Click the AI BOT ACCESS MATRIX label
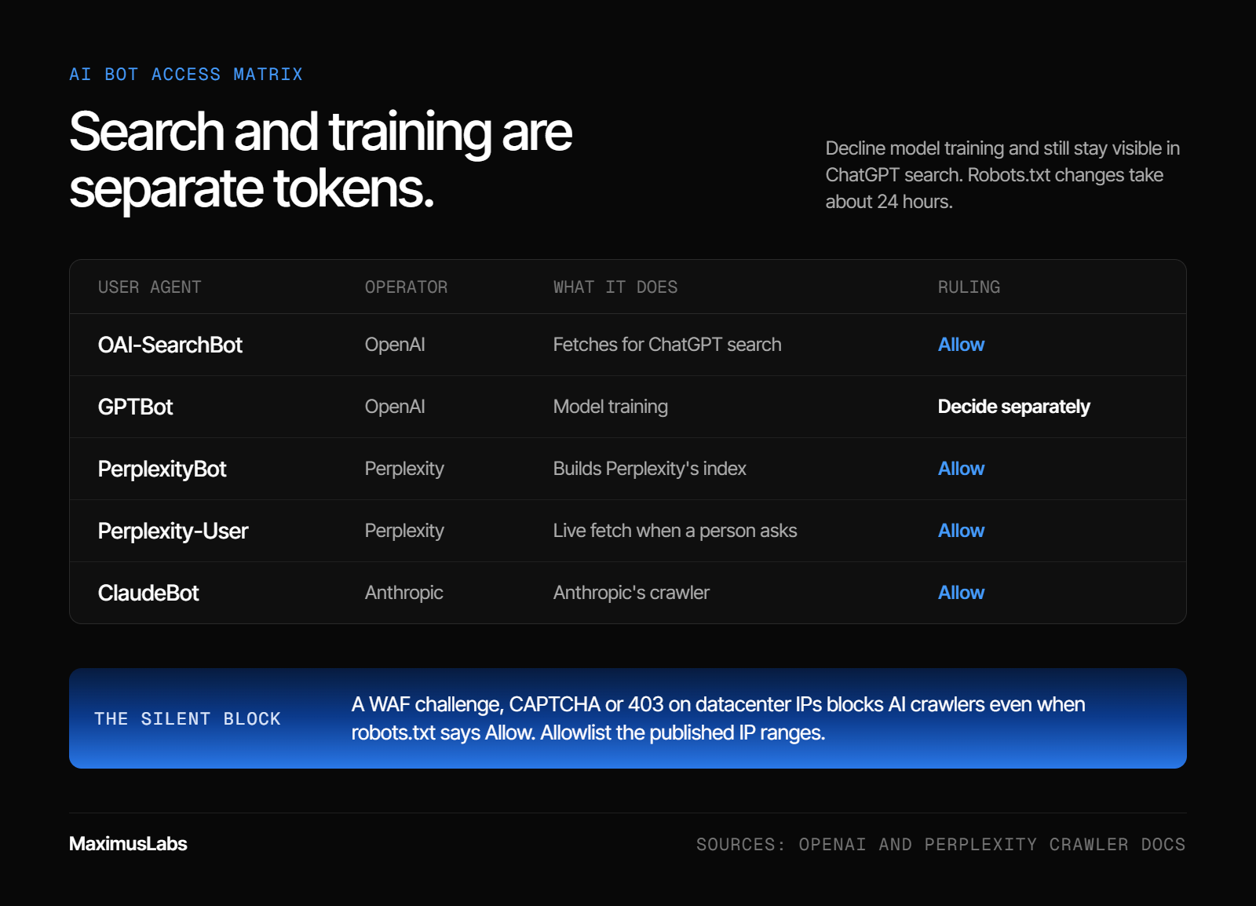The height and width of the screenshot is (906, 1256). tap(186, 75)
